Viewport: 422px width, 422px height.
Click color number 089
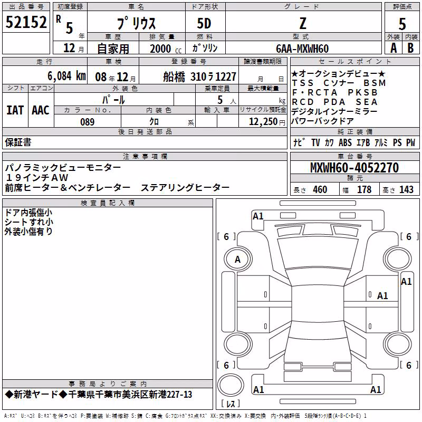pyautogui.click(x=87, y=122)
